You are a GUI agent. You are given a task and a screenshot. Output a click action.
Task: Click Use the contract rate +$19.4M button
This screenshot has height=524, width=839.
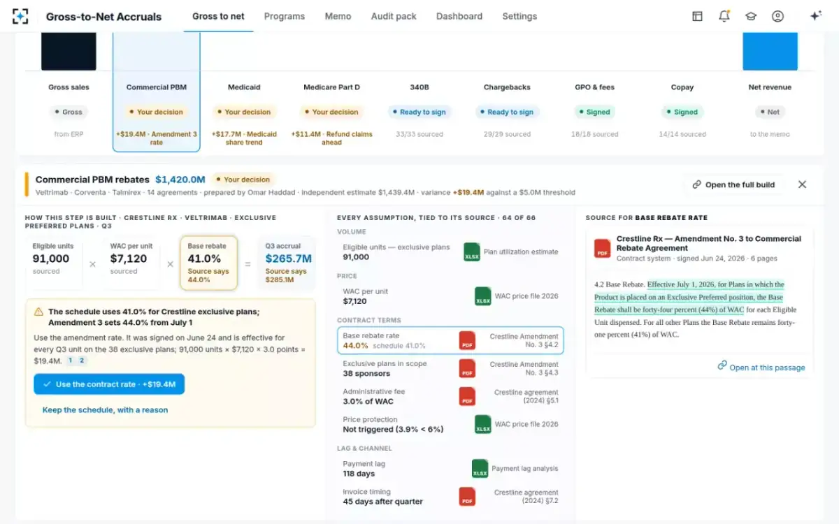click(109, 384)
